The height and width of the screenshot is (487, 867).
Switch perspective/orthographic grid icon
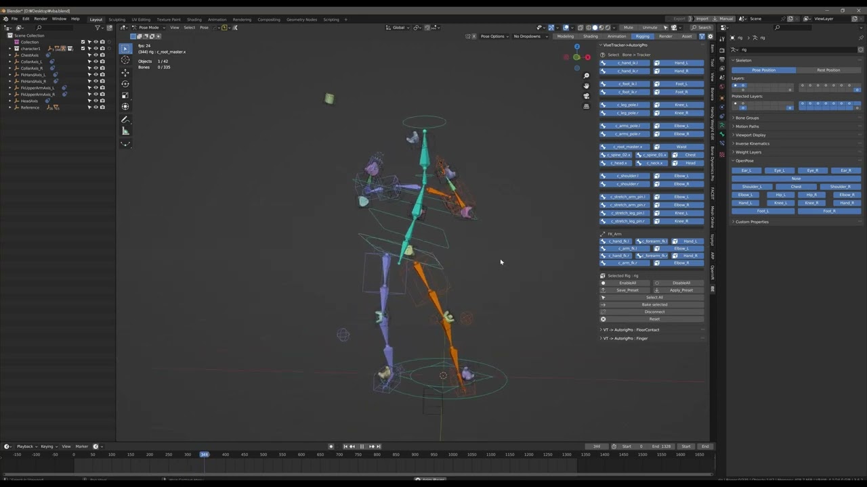tap(587, 106)
